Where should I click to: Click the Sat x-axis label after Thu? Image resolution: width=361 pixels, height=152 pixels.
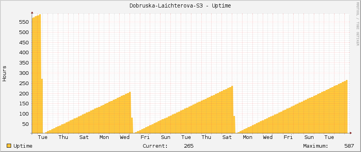84,137
